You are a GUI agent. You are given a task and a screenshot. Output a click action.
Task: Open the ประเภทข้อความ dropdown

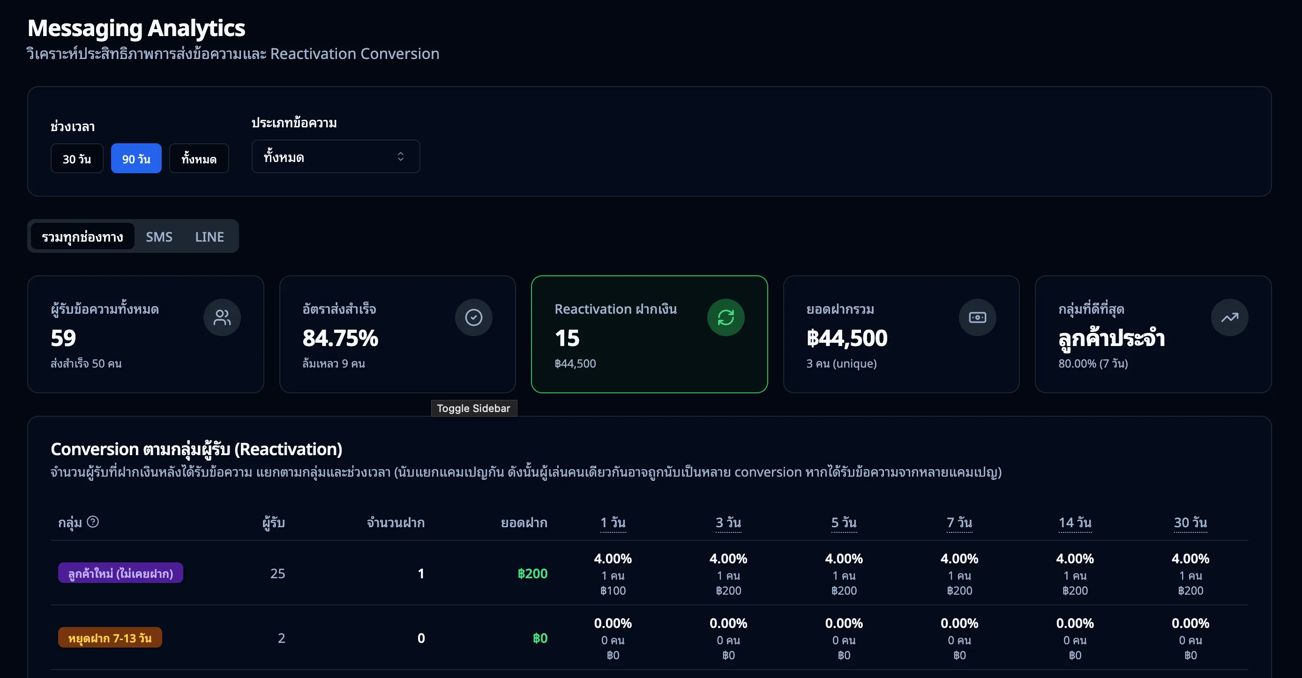coord(335,157)
